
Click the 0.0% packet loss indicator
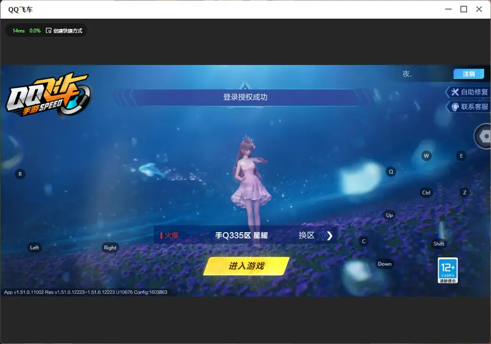click(35, 31)
